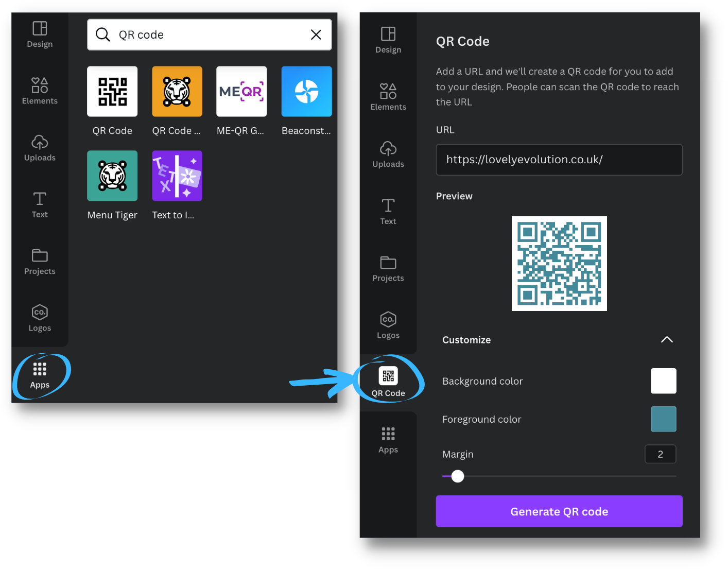This screenshot has height=569, width=728.
Task: Open the Background color swatch
Action: (663, 381)
